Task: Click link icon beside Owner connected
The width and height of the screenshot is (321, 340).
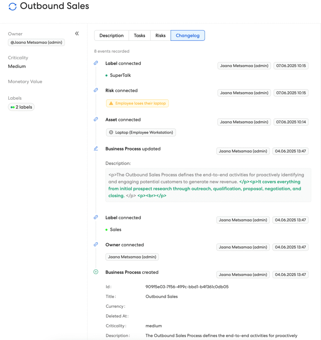Action: click(x=96, y=244)
